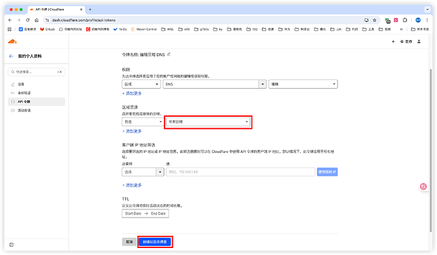Open the 区域 permission scope dropdown
The image size is (437, 255).
[x=141, y=84]
